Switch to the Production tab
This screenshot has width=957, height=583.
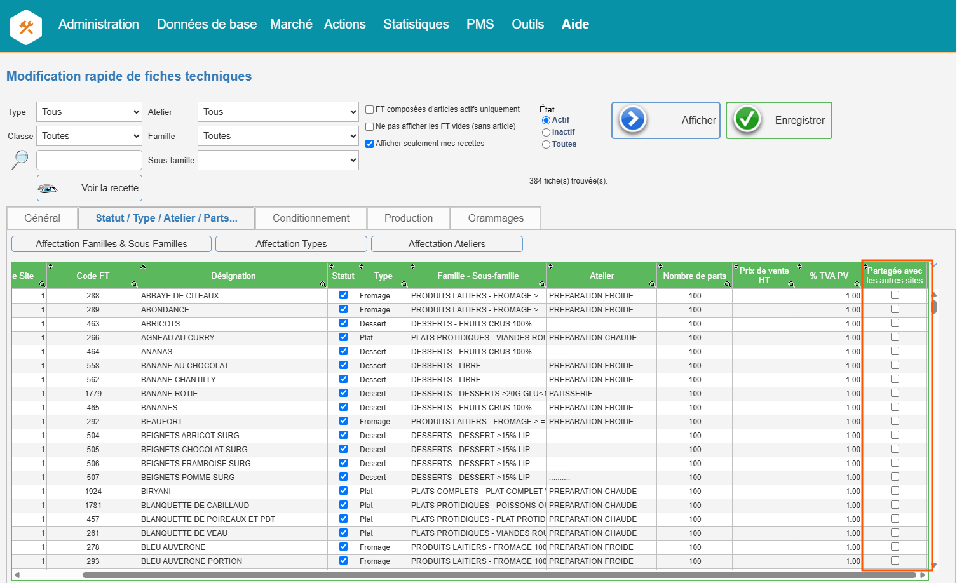point(409,218)
